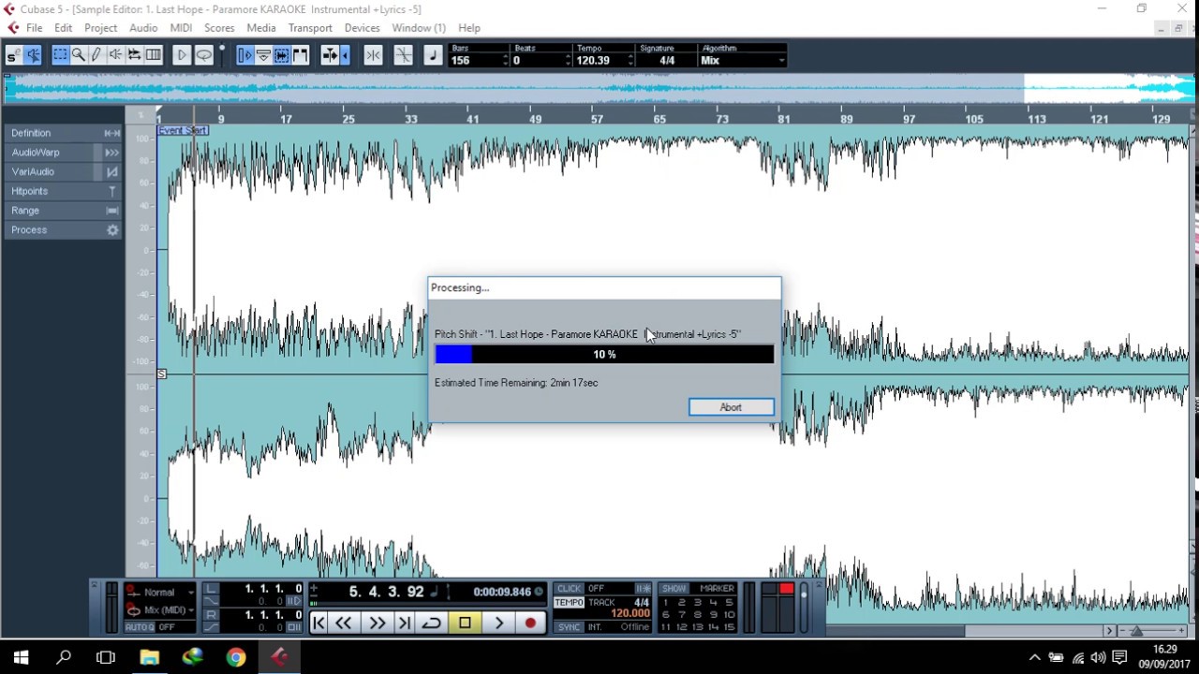
Task: Click the Rewind transport button
Action: coord(344,623)
